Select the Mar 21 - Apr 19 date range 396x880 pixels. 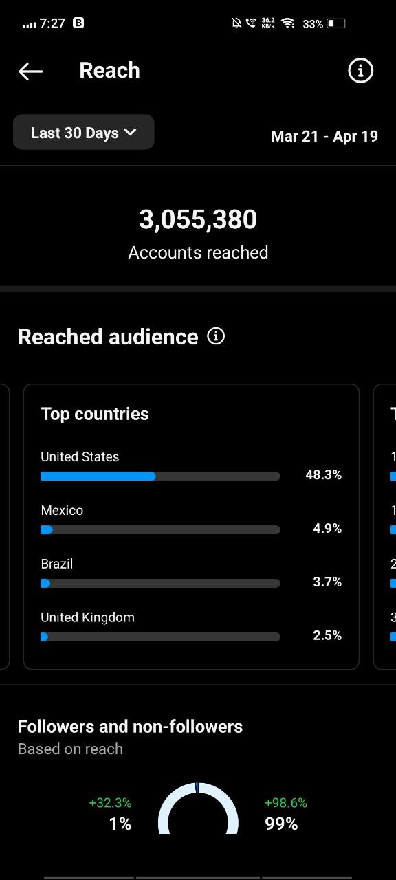tap(324, 136)
